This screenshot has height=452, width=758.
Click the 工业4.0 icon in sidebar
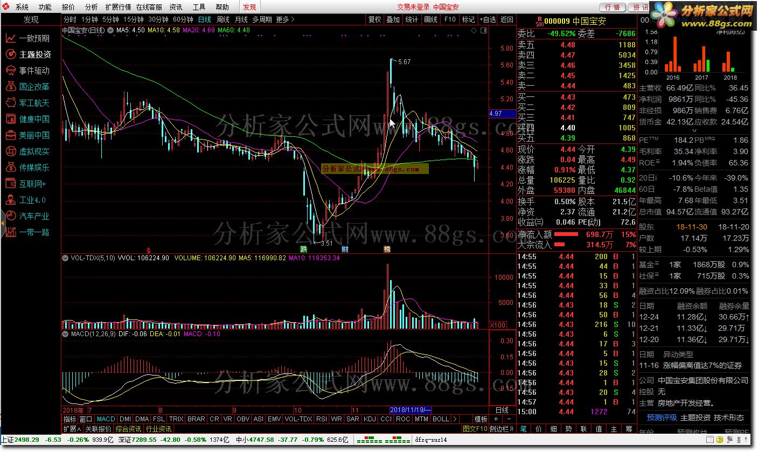pos(10,200)
